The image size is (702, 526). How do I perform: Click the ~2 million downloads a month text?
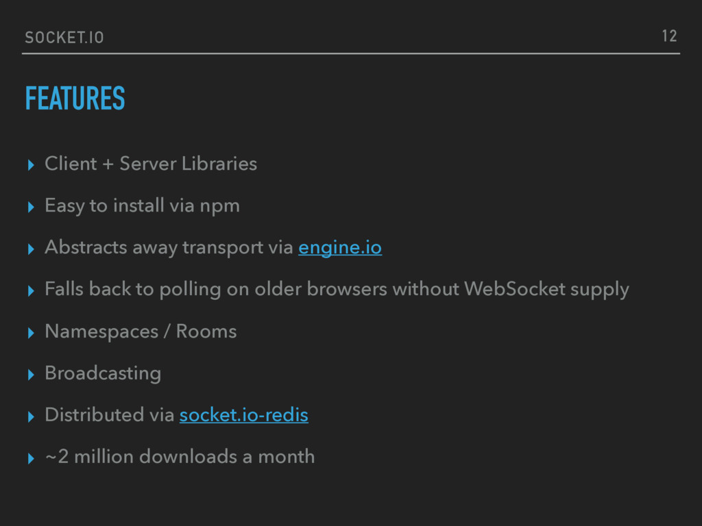pyautogui.click(x=180, y=456)
